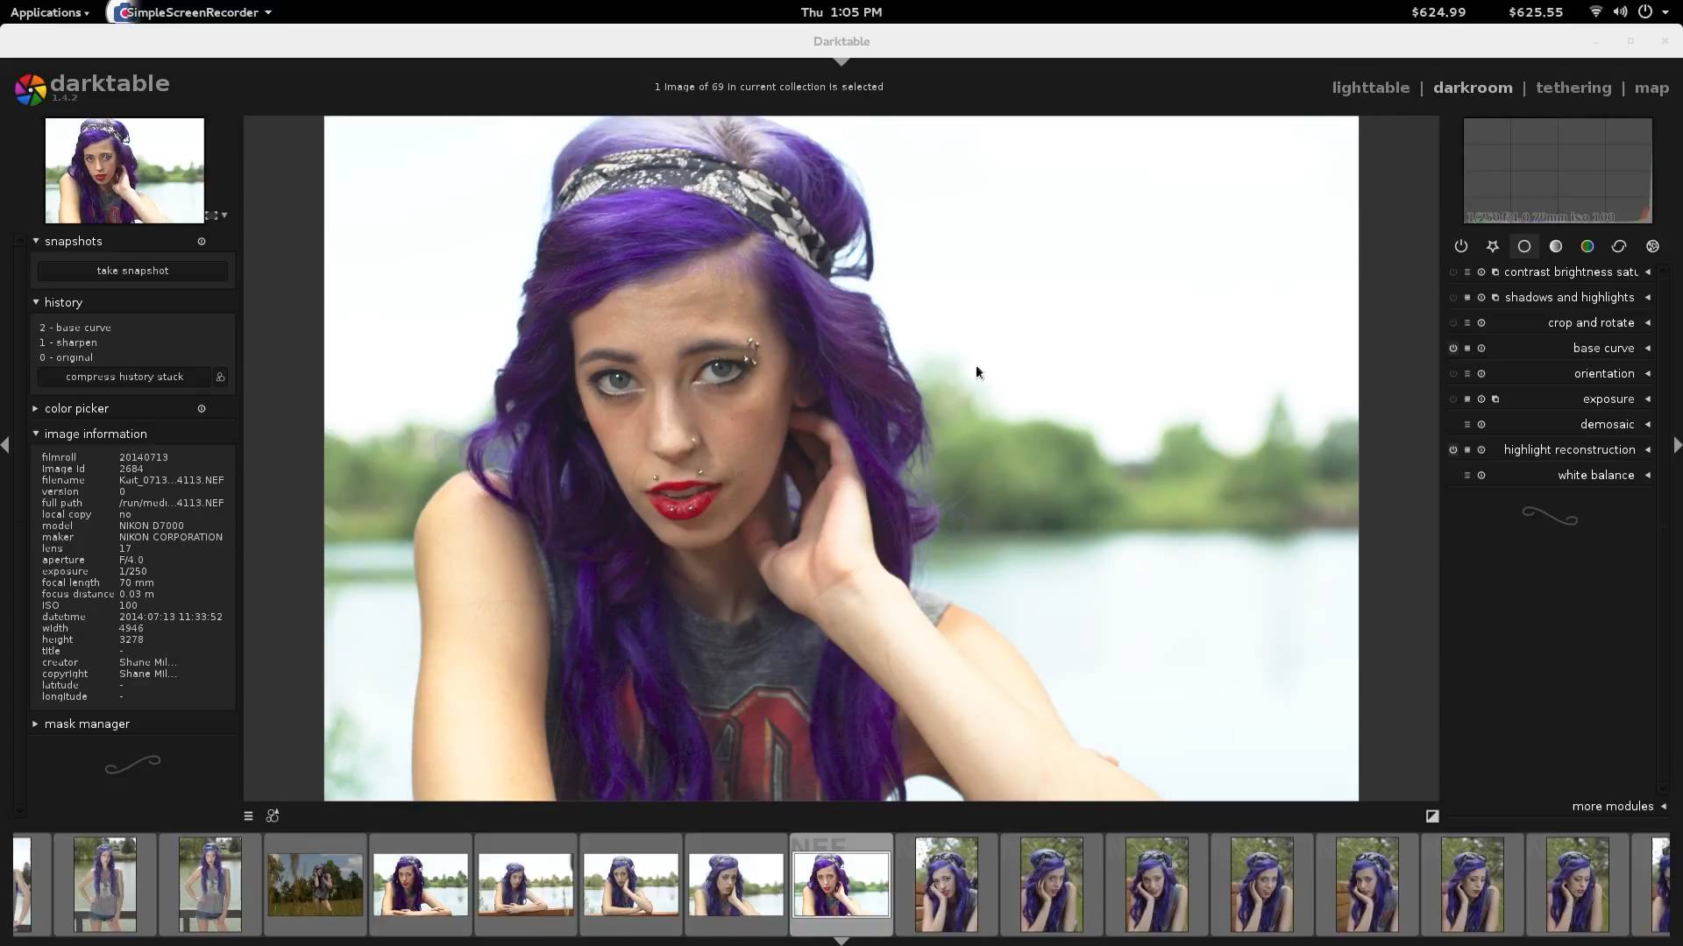This screenshot has height=946, width=1683.
Task: Switch to lighttable view
Action: 1370,88
